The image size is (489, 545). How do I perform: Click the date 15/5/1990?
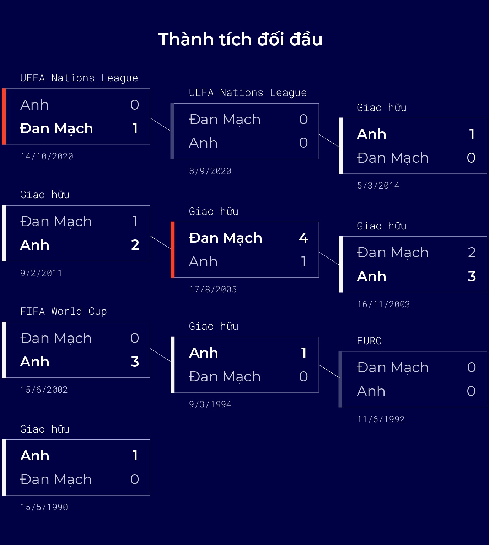pyautogui.click(x=44, y=507)
